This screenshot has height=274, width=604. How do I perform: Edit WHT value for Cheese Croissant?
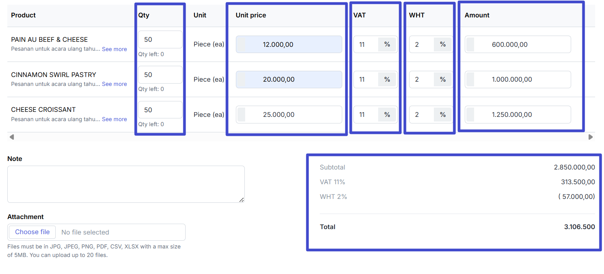point(421,115)
